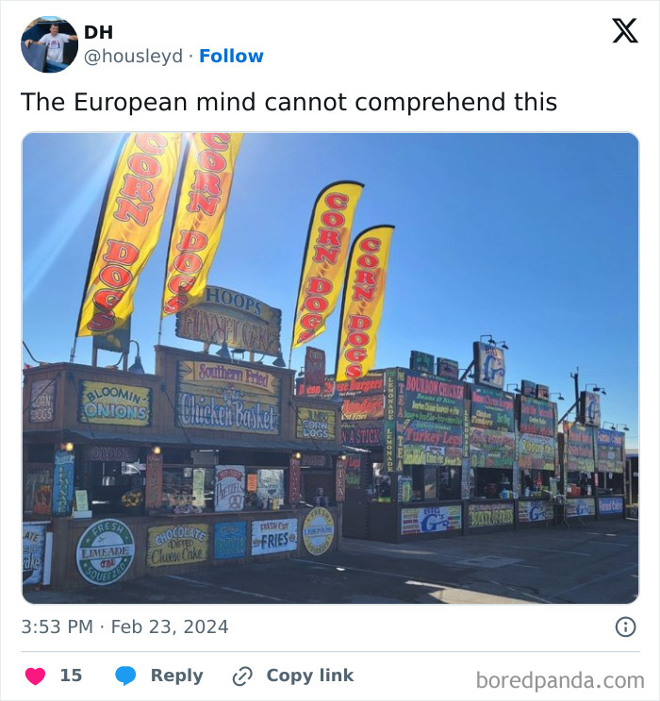660x701 pixels.
Task: Click the Chicken Basket sign in photo
Action: pos(228,397)
